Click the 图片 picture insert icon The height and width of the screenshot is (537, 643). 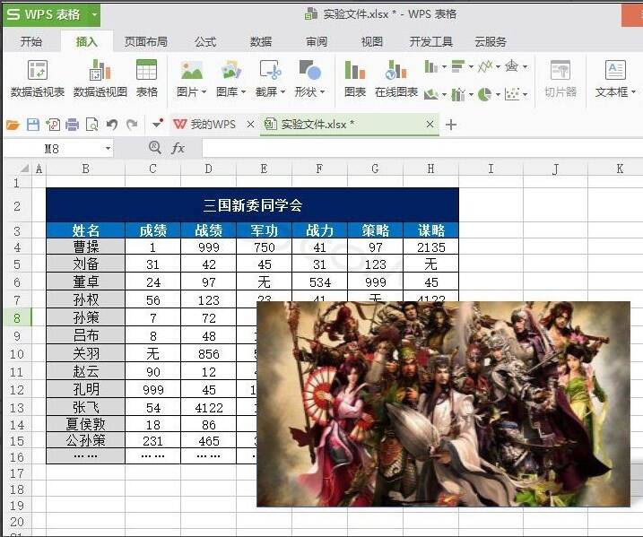(192, 71)
